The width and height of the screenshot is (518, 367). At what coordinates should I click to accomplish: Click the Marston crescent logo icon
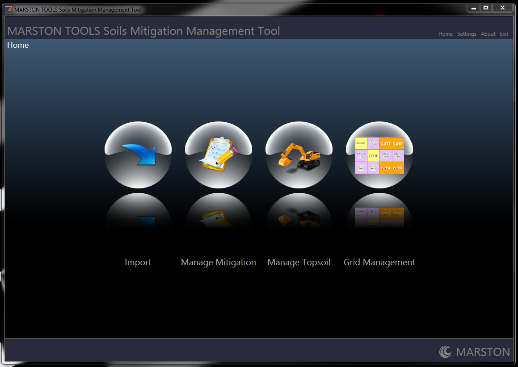[445, 351]
